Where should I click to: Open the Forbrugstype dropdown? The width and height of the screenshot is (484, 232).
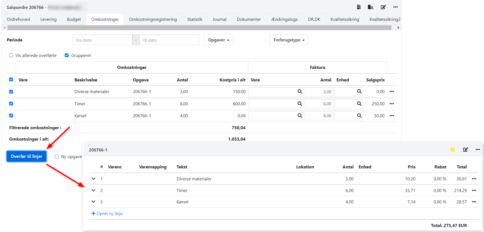coord(289,40)
